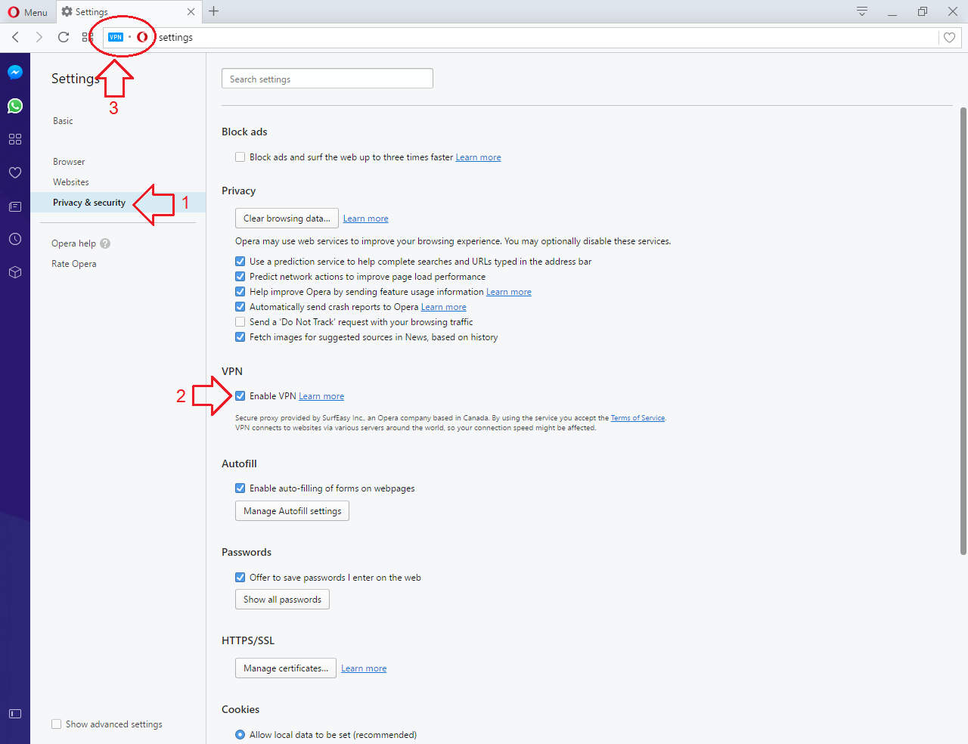Open Terms of Service link

[x=638, y=418]
